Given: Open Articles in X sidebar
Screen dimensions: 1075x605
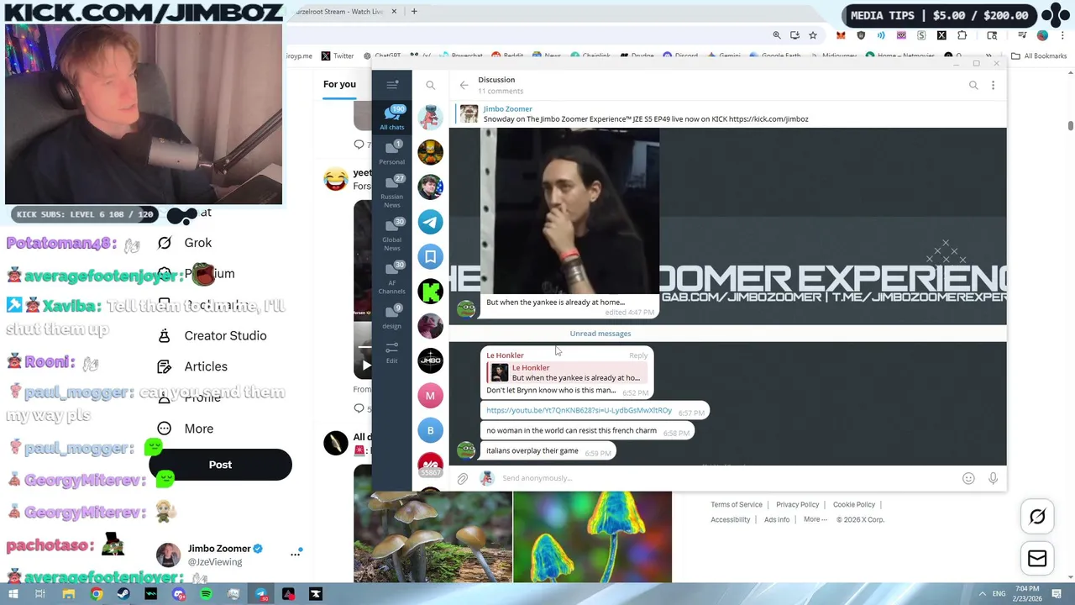Looking at the screenshot, I should pos(192,366).
